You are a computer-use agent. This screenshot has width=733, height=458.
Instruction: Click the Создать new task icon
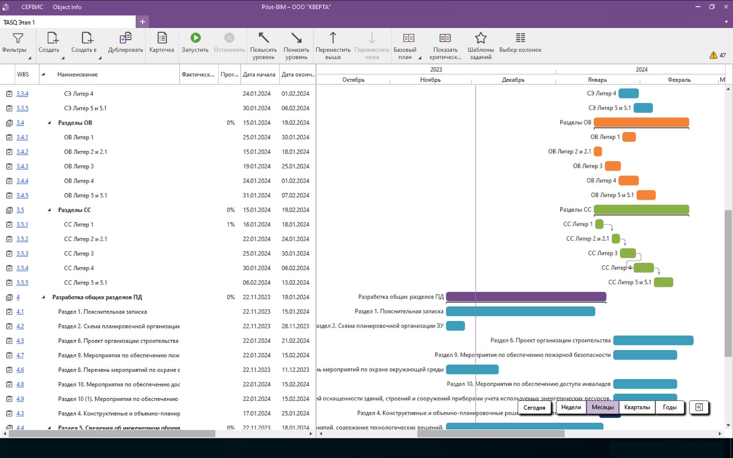click(x=52, y=39)
